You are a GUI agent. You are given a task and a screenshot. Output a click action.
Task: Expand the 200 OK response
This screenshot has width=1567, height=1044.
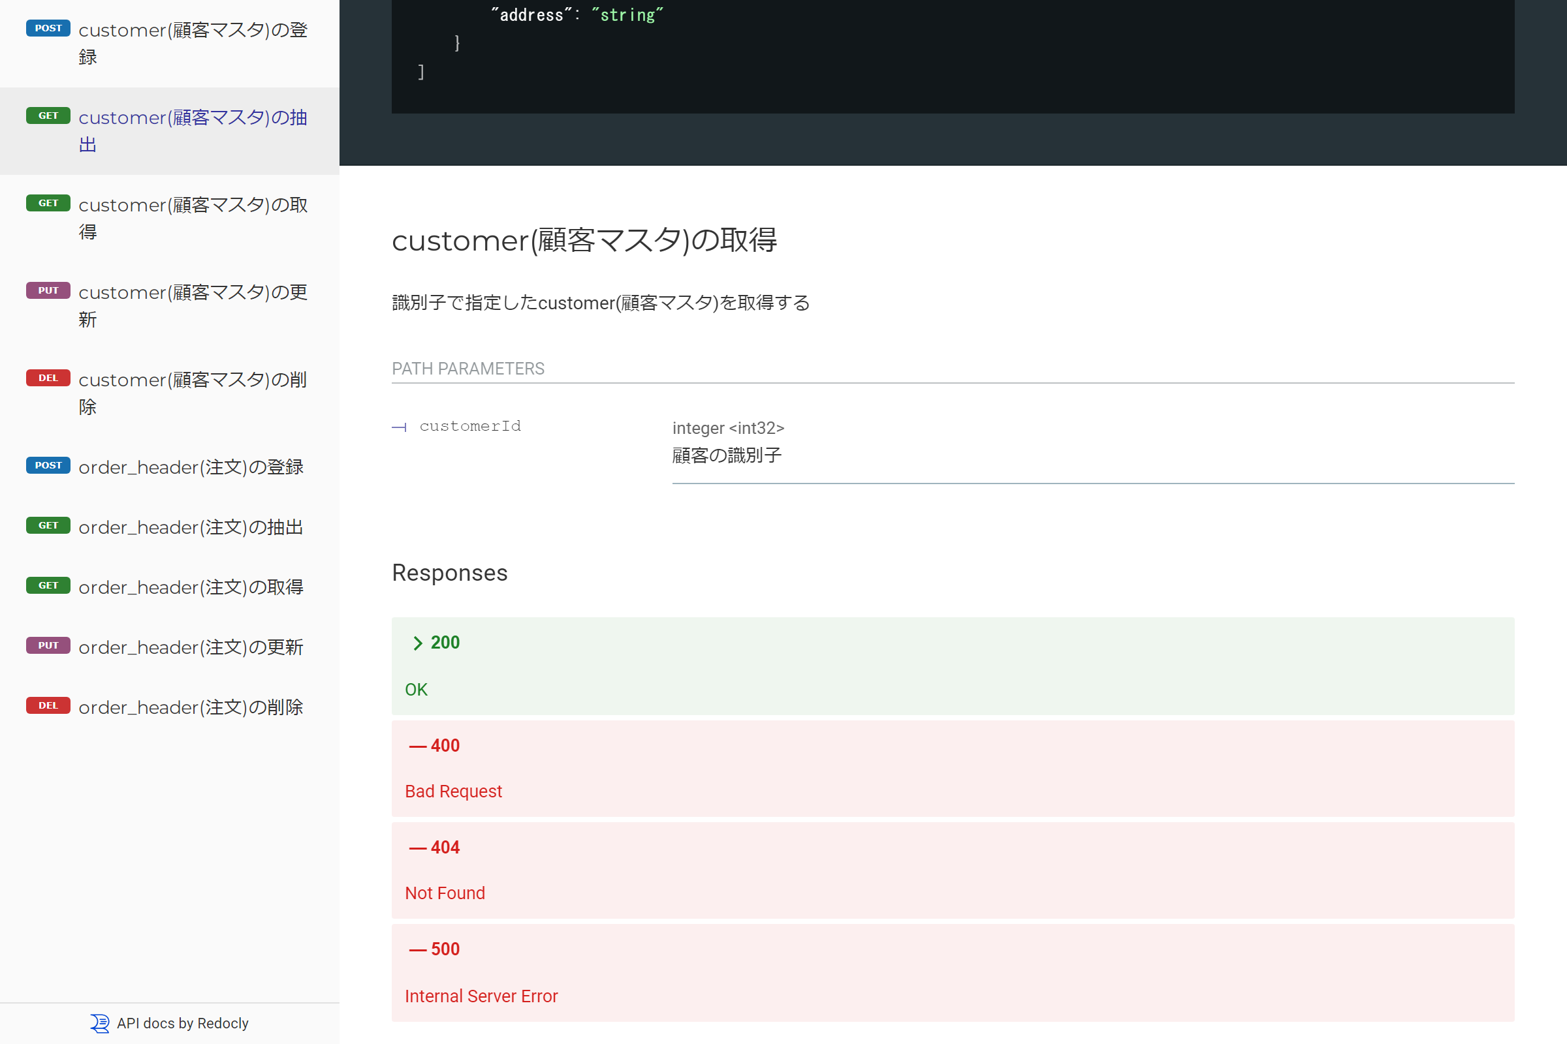445,643
